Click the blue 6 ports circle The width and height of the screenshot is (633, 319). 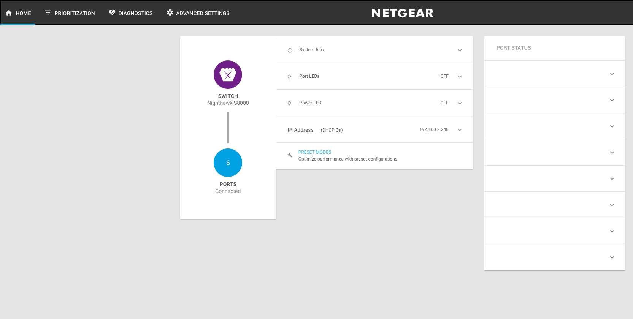[228, 163]
